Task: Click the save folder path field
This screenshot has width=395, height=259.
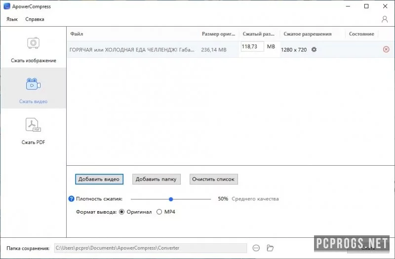Action: [x=151, y=248]
